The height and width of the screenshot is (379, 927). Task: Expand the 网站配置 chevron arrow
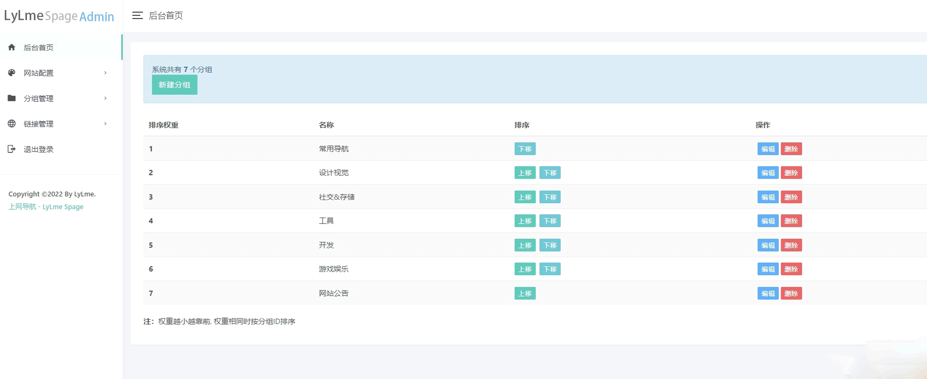point(105,73)
